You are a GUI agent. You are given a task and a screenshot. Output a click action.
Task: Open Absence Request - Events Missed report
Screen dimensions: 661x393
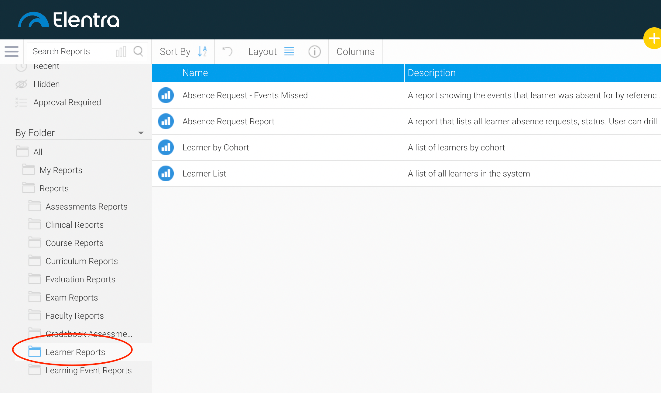click(x=245, y=95)
